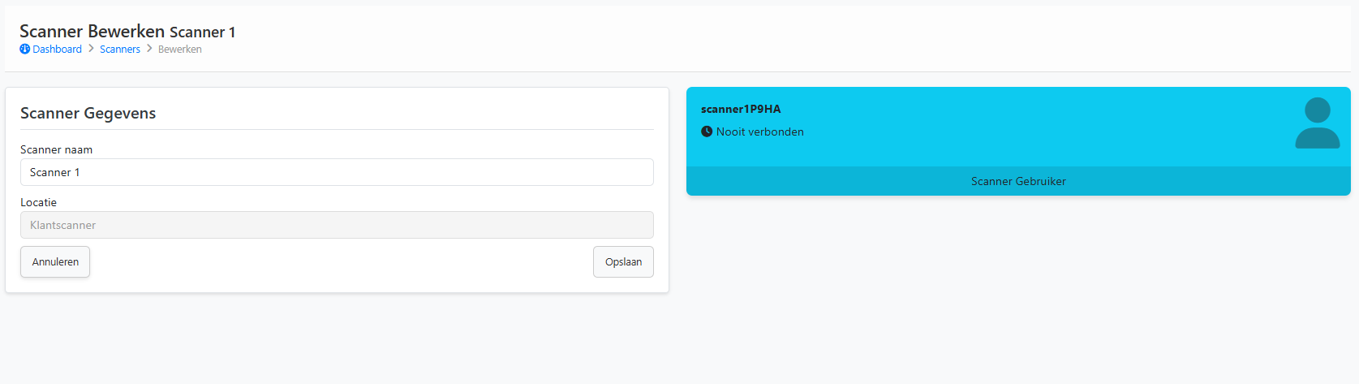
Task: Select the scanner1P9HA username text
Action: (x=741, y=109)
